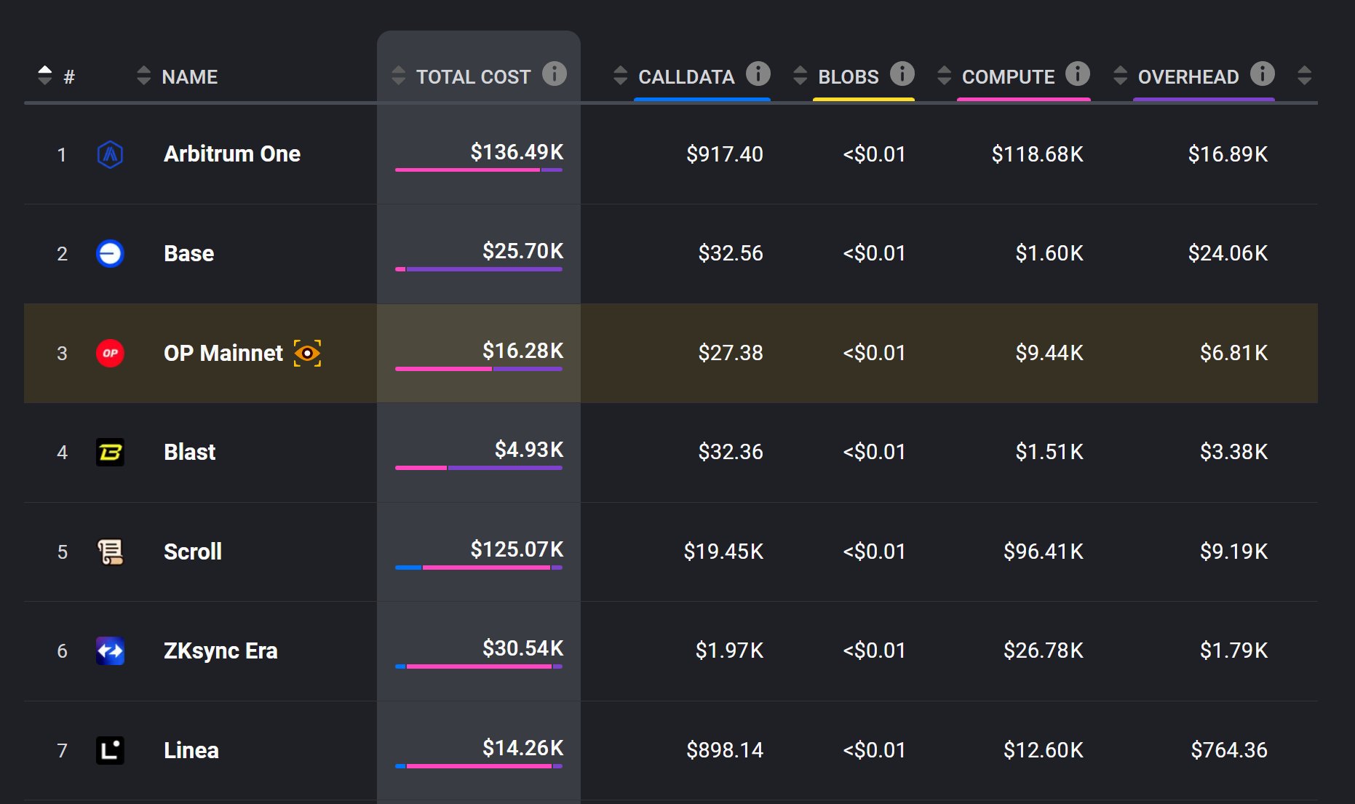Screen dimensions: 1355x804
Task: Click the Linea logo icon
Action: tap(110, 750)
